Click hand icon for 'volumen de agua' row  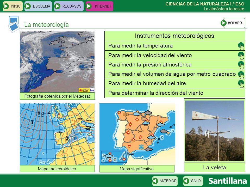coord(241,74)
